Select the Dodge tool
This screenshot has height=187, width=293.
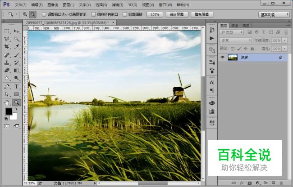pos(16,78)
